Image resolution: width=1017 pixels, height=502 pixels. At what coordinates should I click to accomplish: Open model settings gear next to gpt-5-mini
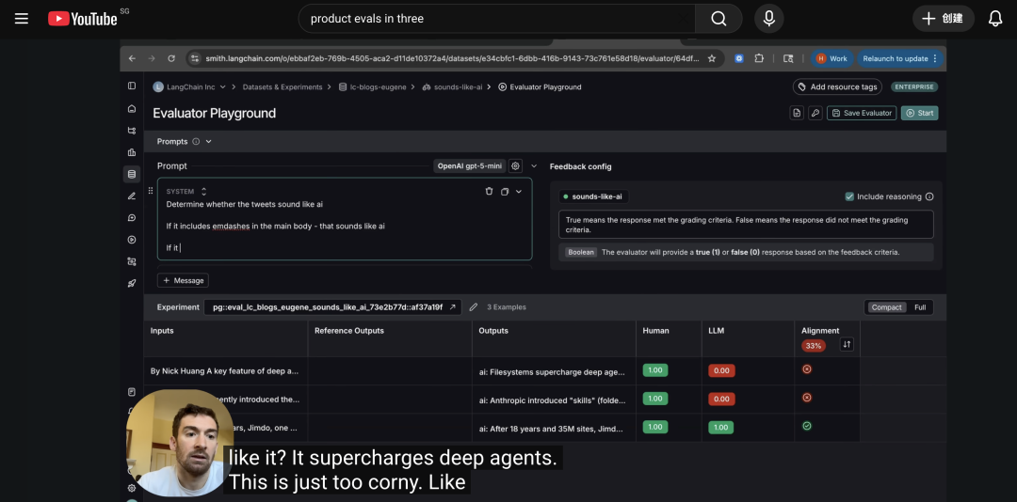[x=516, y=166]
